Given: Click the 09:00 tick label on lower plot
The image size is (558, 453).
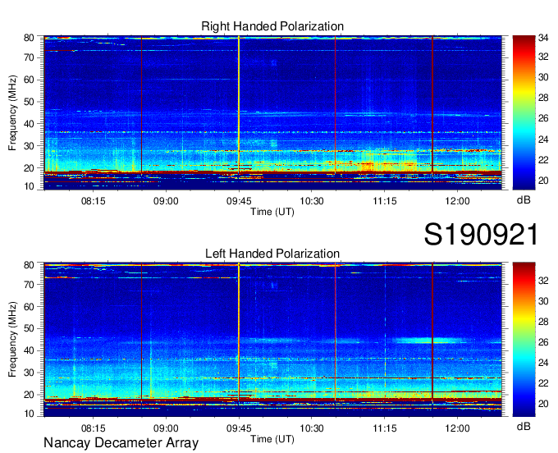Looking at the screenshot, I should 166,428.
